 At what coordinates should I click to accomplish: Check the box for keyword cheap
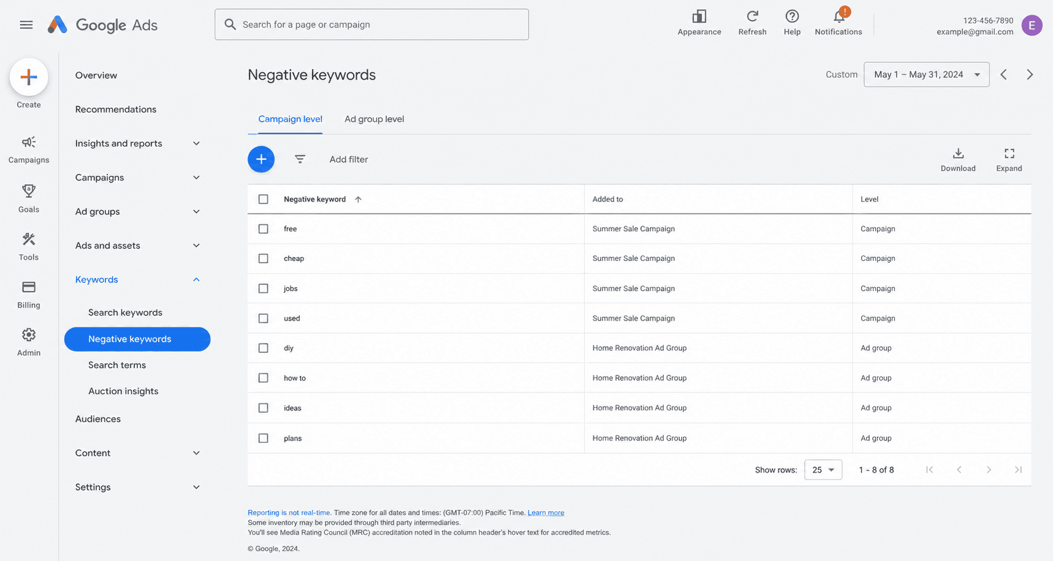click(x=264, y=258)
